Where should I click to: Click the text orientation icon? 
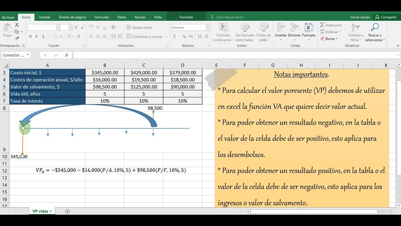(114, 27)
